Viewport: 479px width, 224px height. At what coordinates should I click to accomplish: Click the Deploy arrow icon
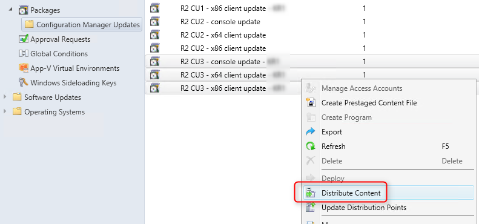coord(311,178)
